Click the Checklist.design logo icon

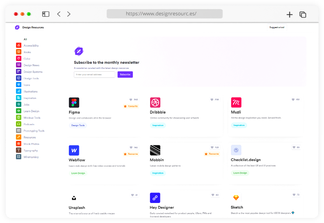pyautogui.click(x=236, y=150)
